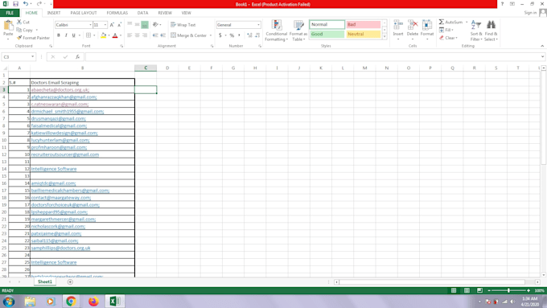
Task: Apply the Bad cell style
Action: click(x=363, y=24)
